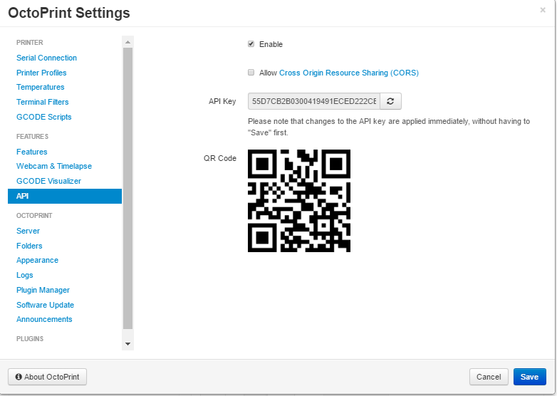This screenshot has width=557, height=396.
Task: Open Plugin Manager
Action: click(43, 290)
